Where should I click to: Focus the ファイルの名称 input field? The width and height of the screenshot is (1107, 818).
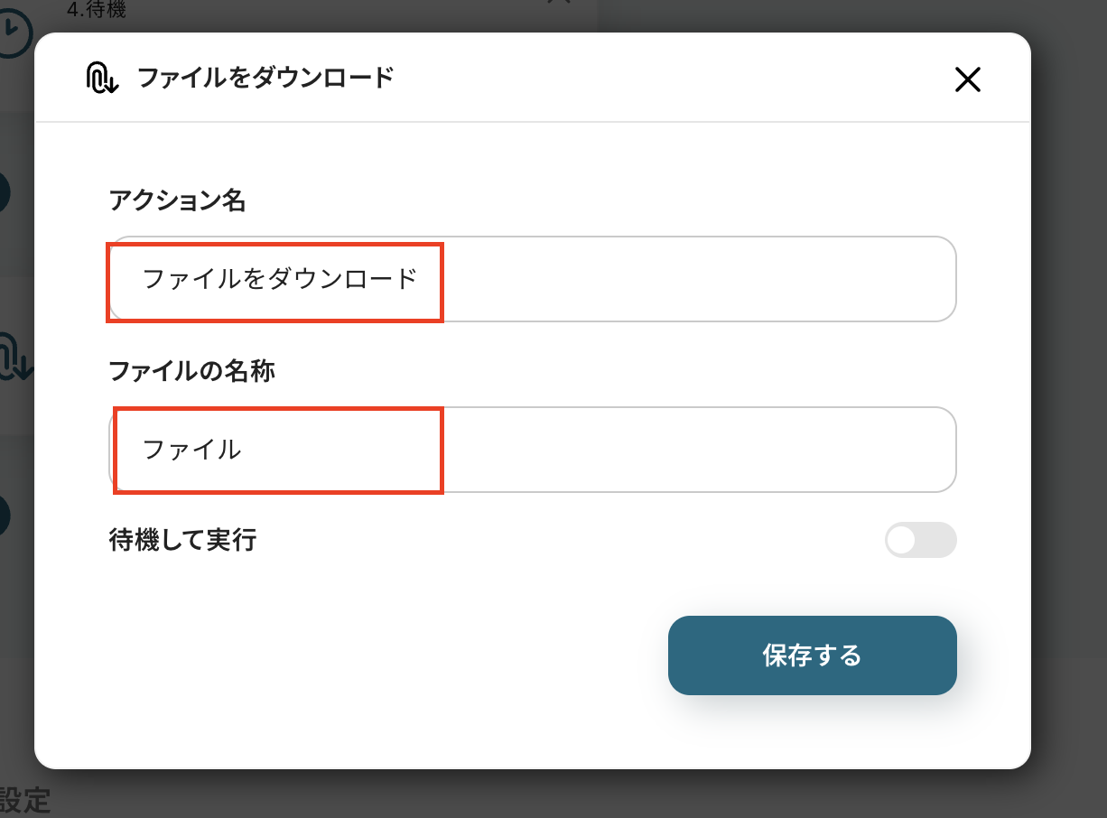pos(532,449)
